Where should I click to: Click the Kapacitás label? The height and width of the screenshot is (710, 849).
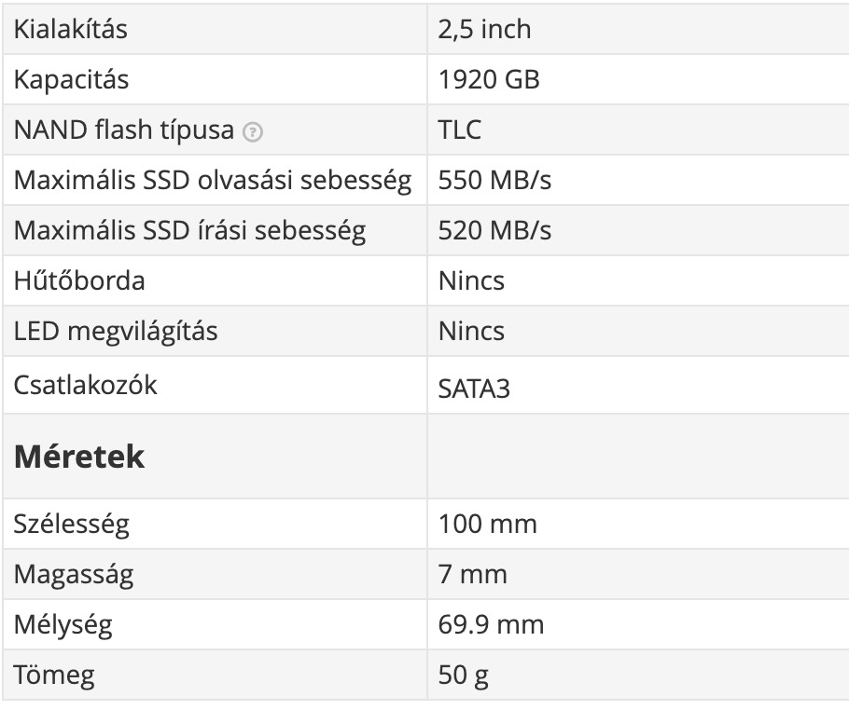(x=71, y=79)
